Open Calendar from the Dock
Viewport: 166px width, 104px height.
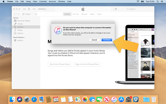tap(56, 100)
